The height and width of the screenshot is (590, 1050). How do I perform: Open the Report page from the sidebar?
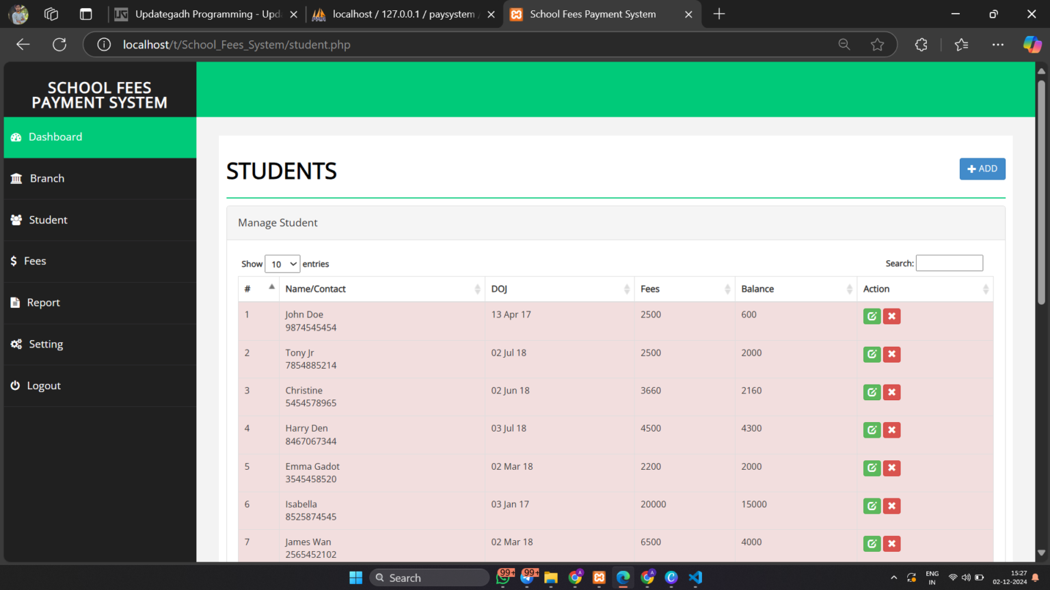click(x=43, y=303)
